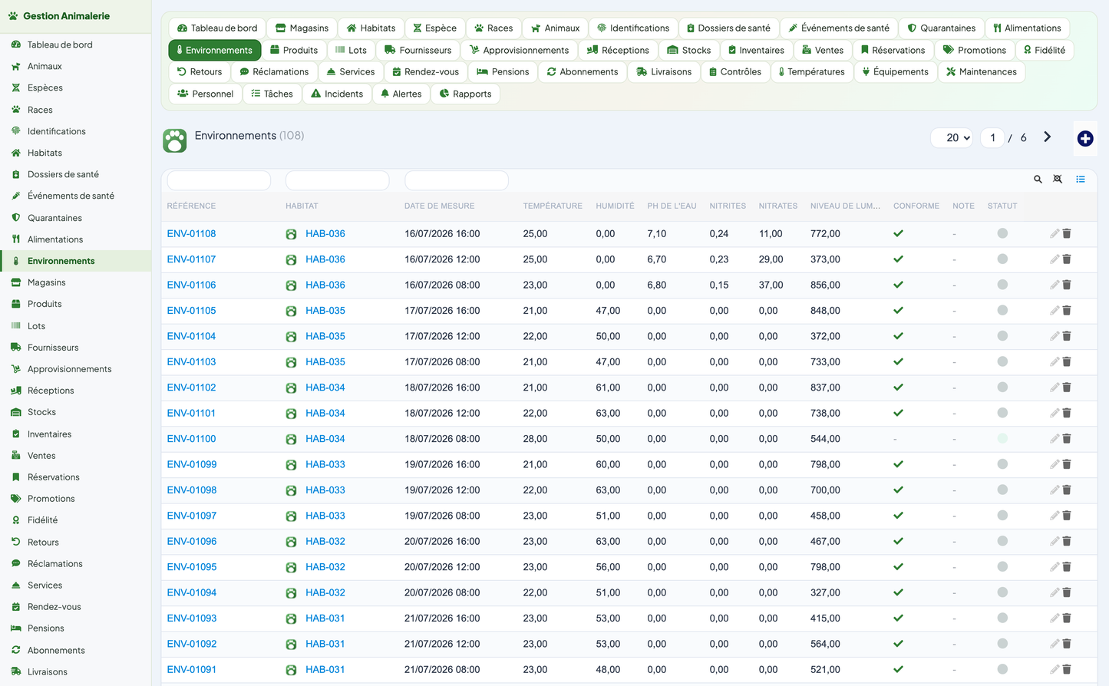This screenshot has height=686, width=1109.
Task: Open the rows-per-page dropdown showing 20
Action: pyautogui.click(x=952, y=138)
